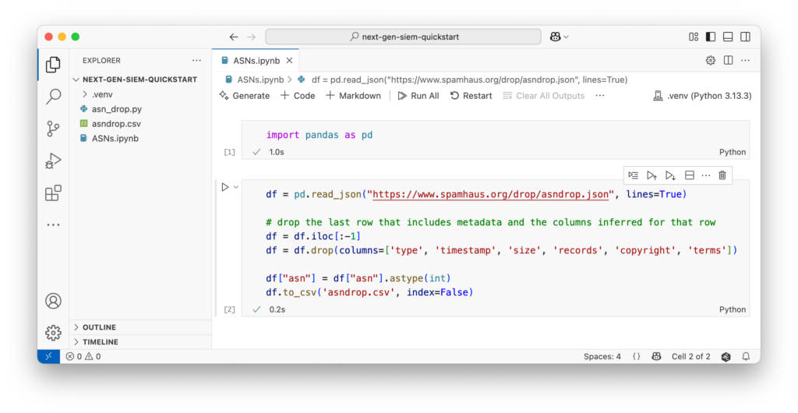Expand the OUTLINE section
This screenshot has height=413, width=798.
(99, 327)
